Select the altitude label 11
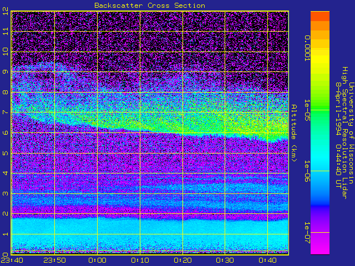Screen dimensions: 355x266 pyautogui.click(x=6, y=31)
